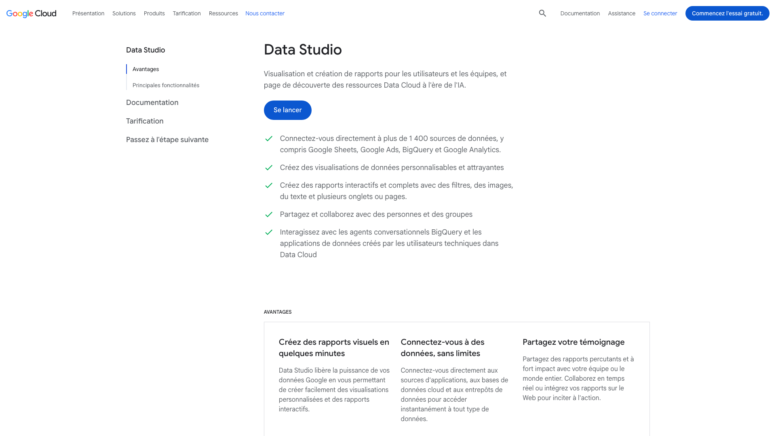This screenshot has height=436, width=776.
Task: Click the AVANTAGES section label
Action: (x=278, y=312)
